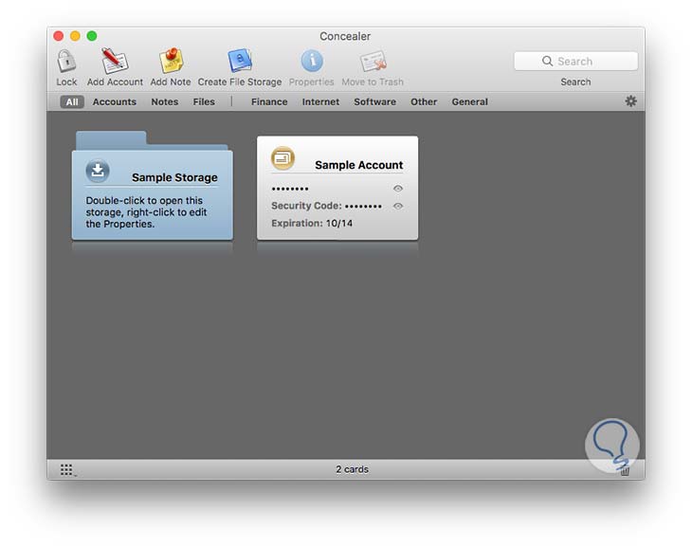This screenshot has width=692, height=547.
Task: Filter by Internet category
Action: coord(320,102)
